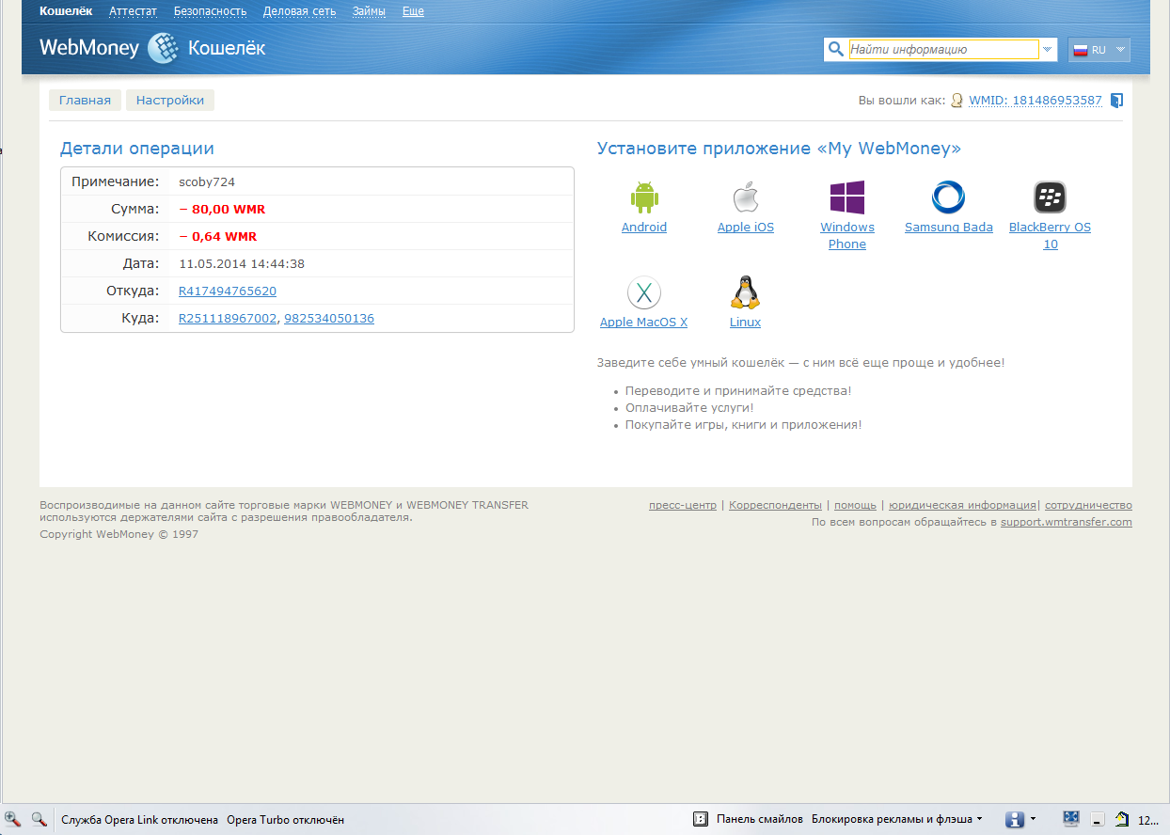This screenshot has height=835, width=1170.
Task: Switch to the Настройки tab
Action: coord(170,101)
